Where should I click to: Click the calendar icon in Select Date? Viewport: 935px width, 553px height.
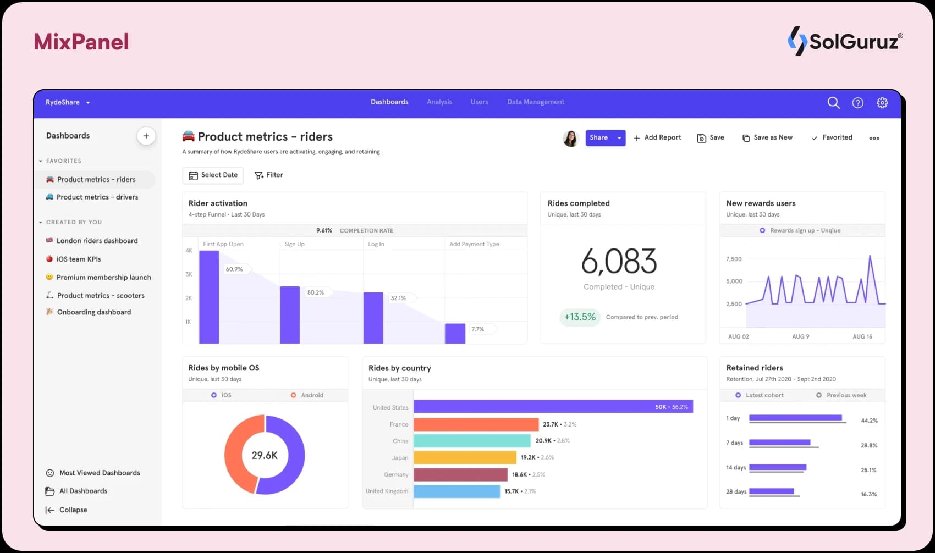[193, 175]
